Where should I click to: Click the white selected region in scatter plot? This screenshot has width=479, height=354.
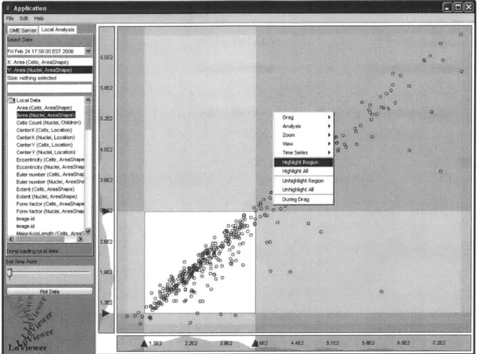click(200, 263)
